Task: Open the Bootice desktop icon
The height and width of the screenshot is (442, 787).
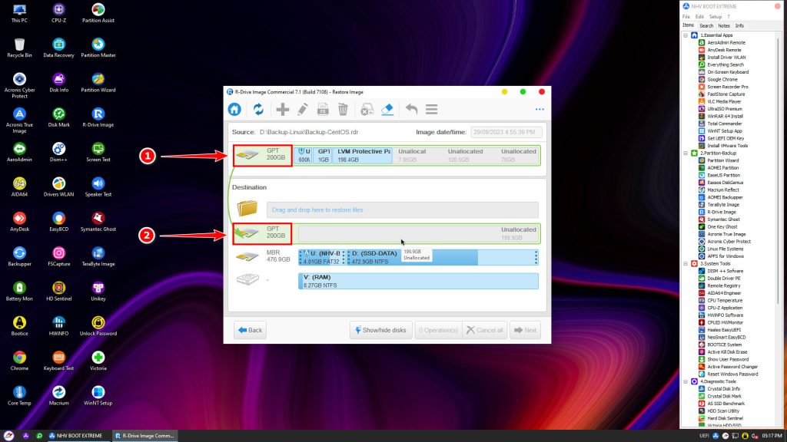Action: pyautogui.click(x=19, y=325)
